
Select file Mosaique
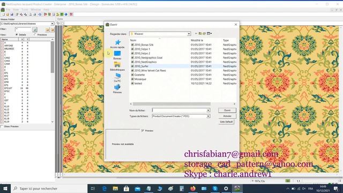139,79
